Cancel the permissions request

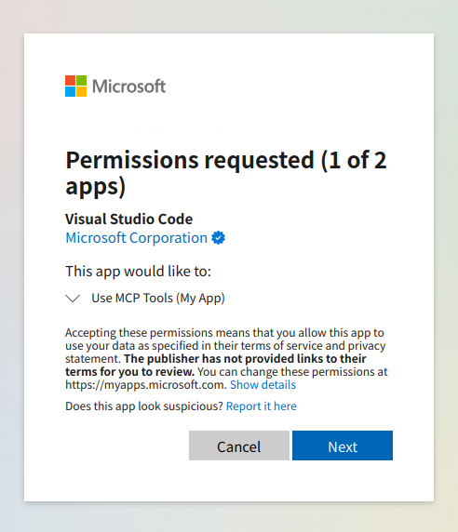(x=239, y=446)
